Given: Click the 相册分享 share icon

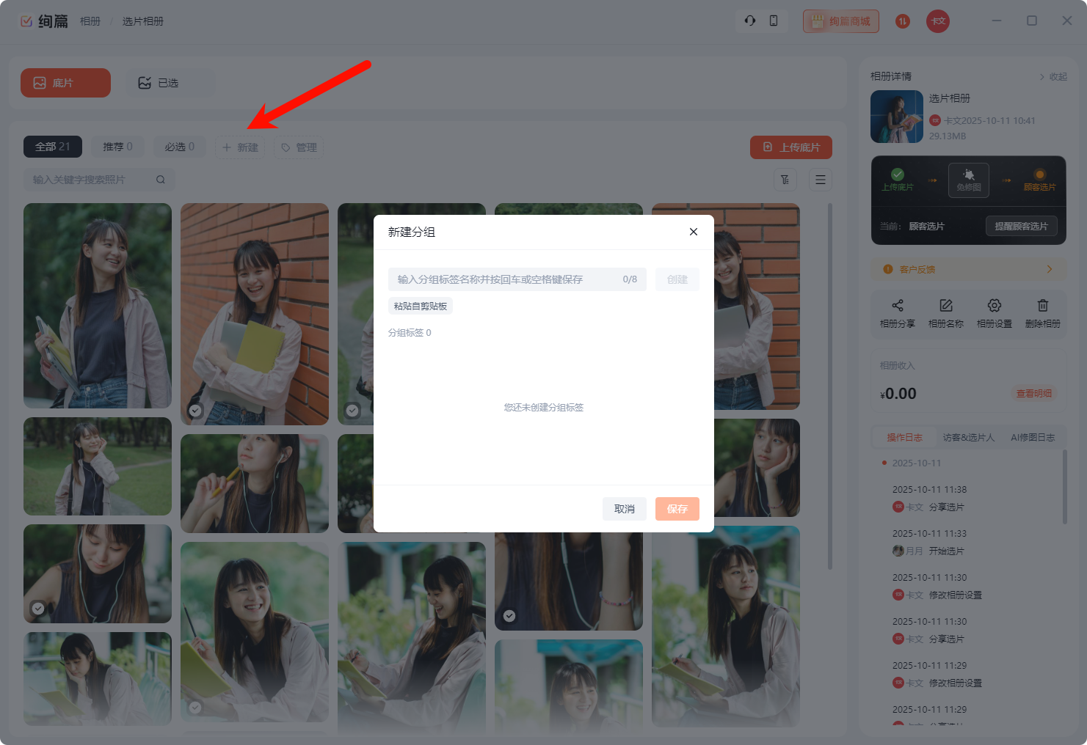Looking at the screenshot, I should point(897,306).
